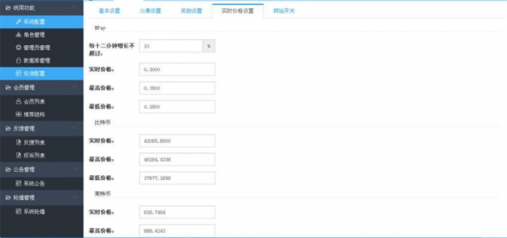Click the 比特币 section heading
This screenshot has width=507, height=238.
click(103, 123)
